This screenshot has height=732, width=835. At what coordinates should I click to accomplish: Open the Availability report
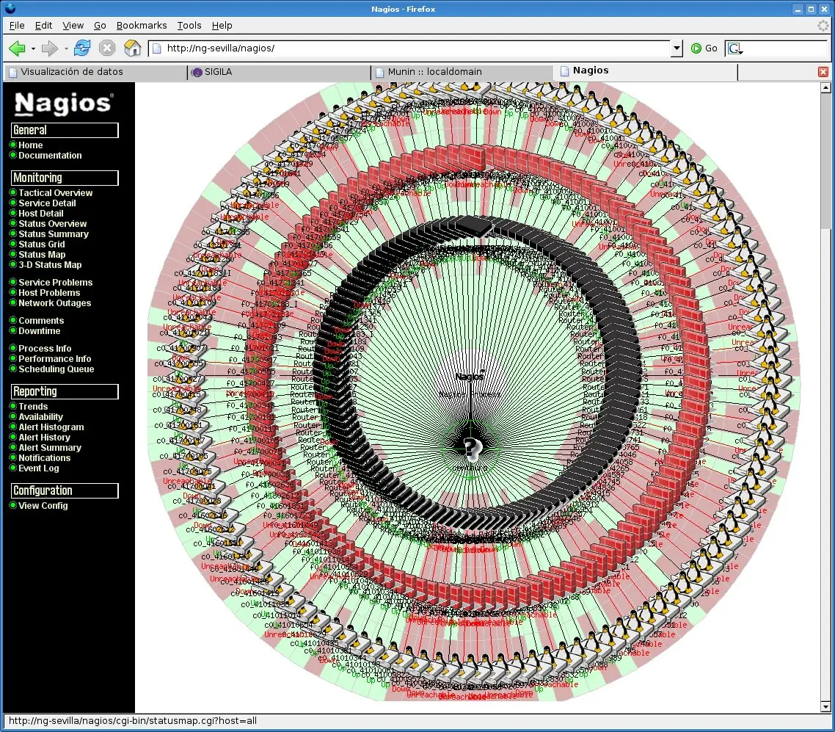(x=40, y=417)
